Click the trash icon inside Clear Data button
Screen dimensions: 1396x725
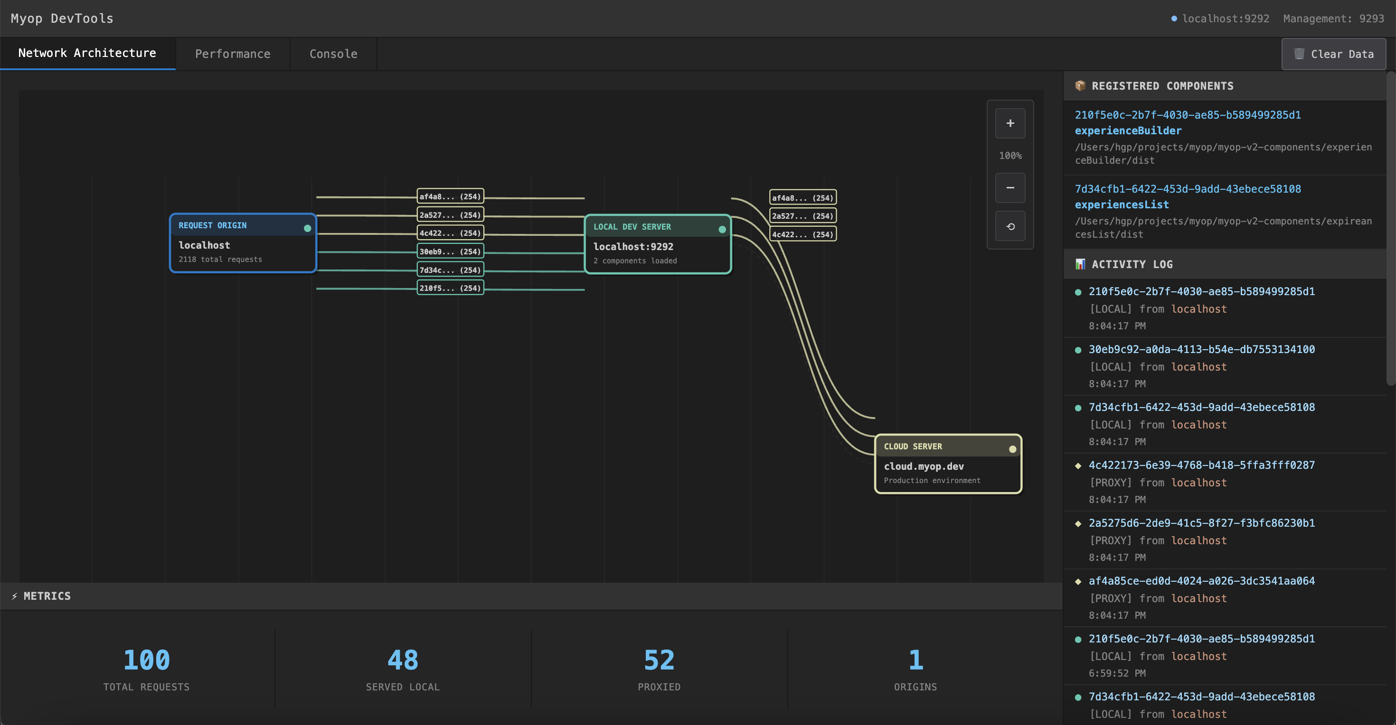click(1299, 54)
